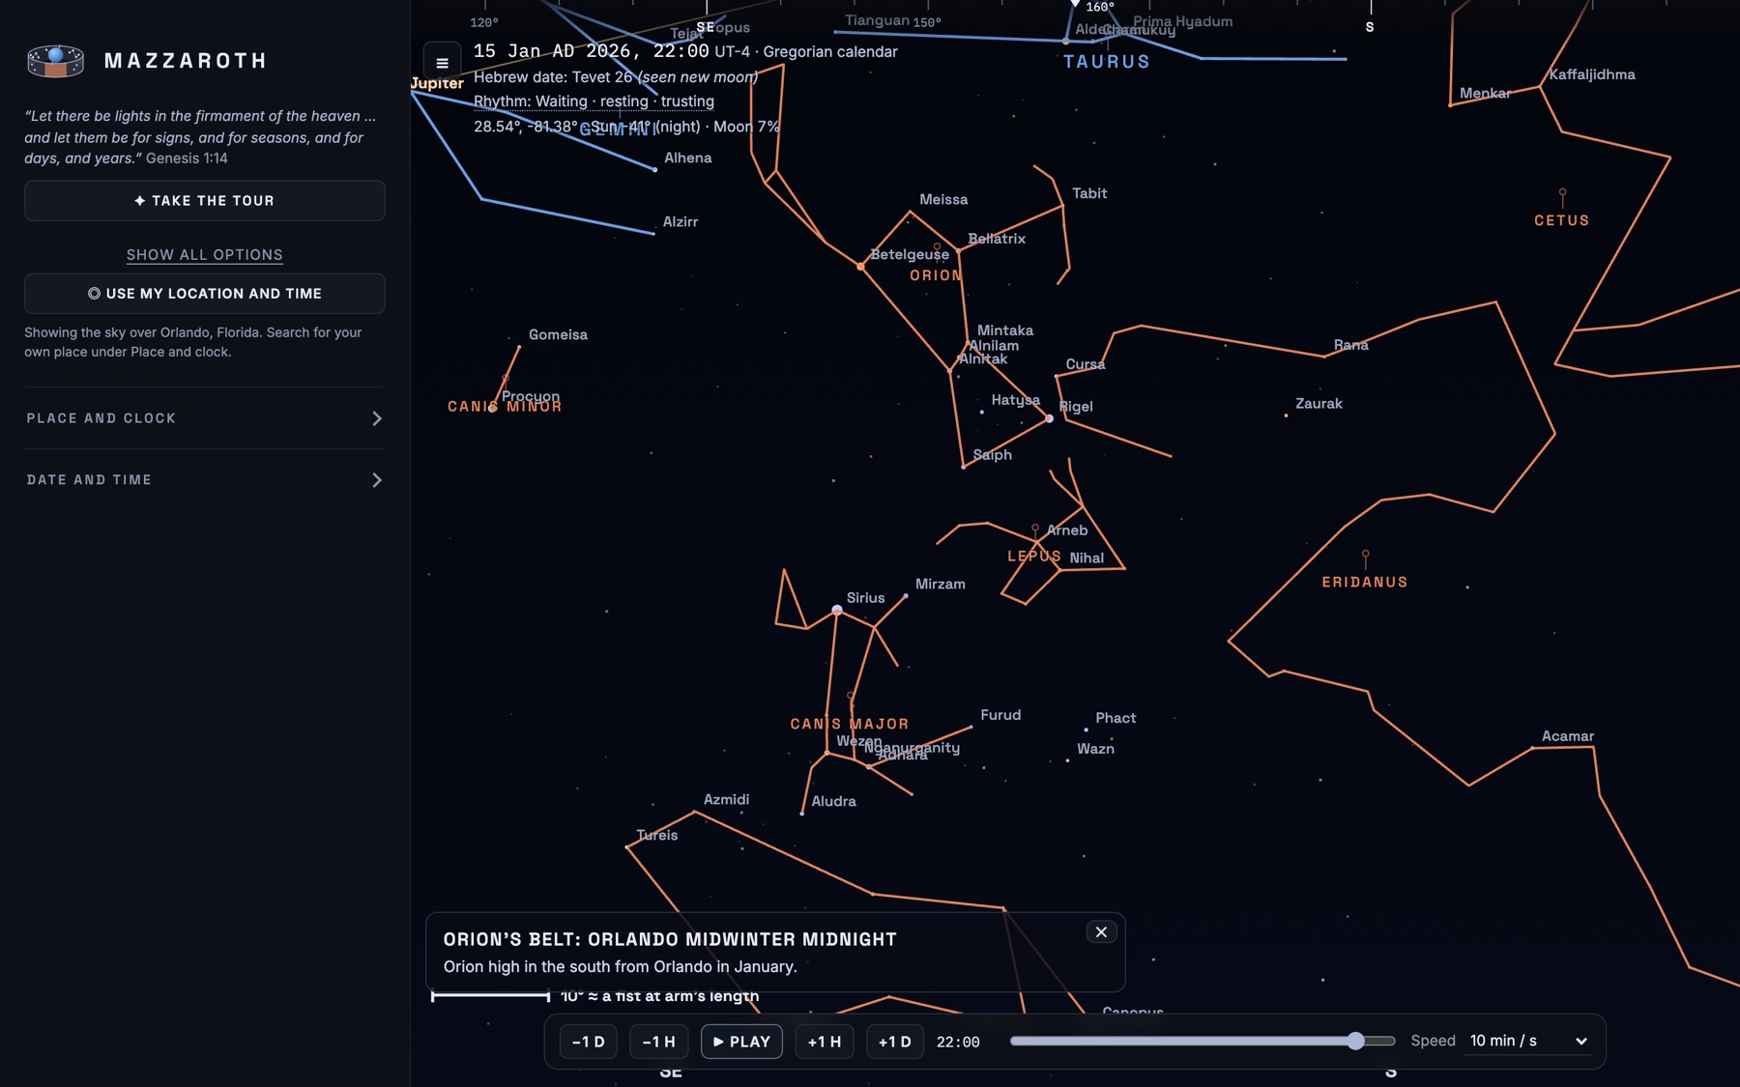Click the Canis Major constellation label
Screen dimensions: 1740x1087
(x=850, y=724)
